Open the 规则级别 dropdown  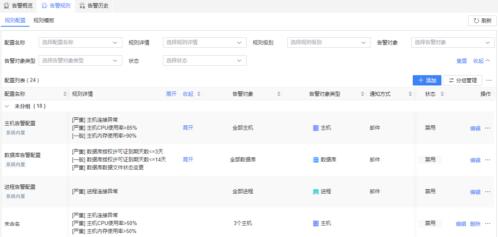(x=329, y=43)
